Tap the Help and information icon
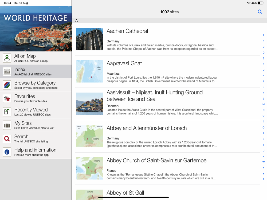 7,152
